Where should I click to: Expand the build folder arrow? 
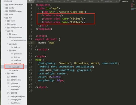click(6, 21)
